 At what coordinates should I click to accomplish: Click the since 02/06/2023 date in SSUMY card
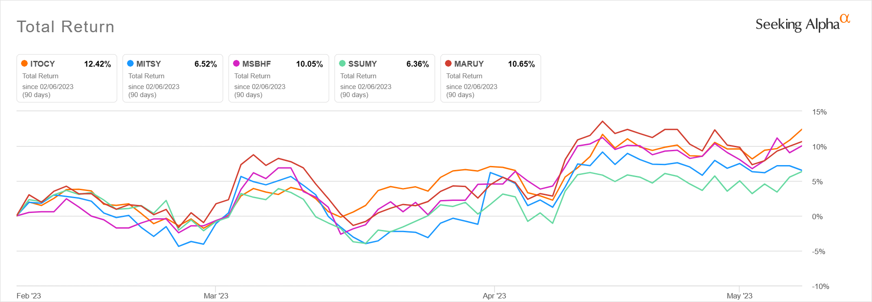click(366, 87)
